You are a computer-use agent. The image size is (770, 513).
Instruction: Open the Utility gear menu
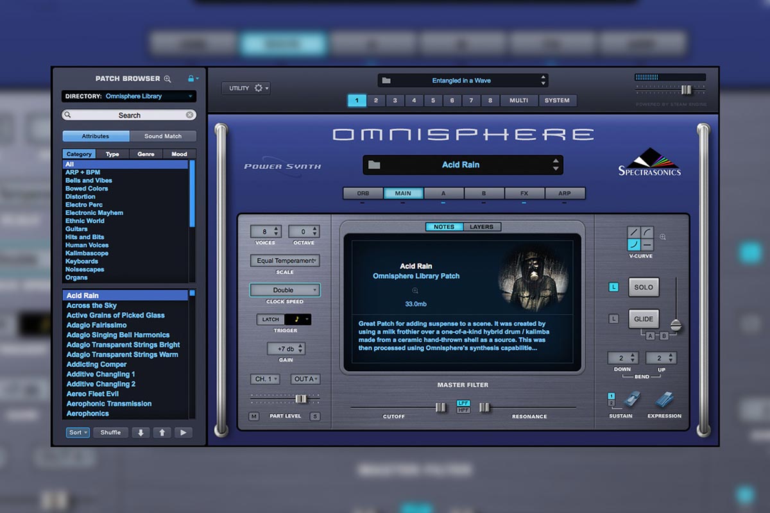pos(259,88)
